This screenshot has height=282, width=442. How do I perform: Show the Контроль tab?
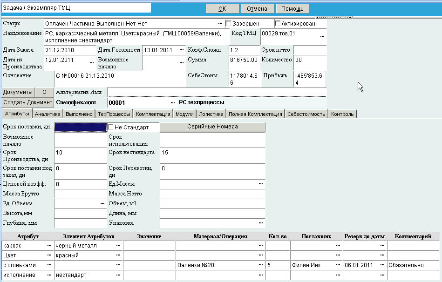342,114
